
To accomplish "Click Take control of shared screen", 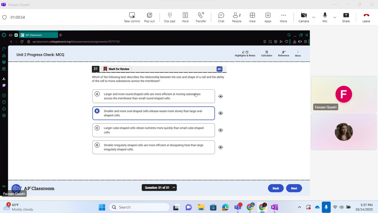I will tap(132, 17).
